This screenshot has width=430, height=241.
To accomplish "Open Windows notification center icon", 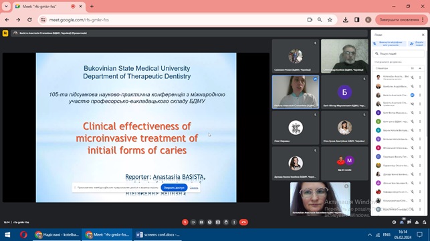I will click(419, 235).
